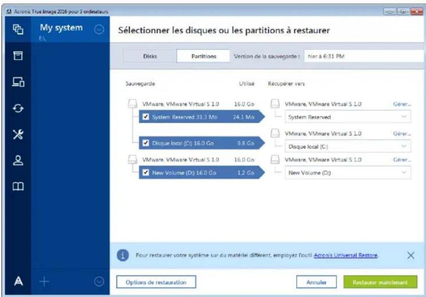Image resolution: width=426 pixels, height=297 pixels.
Task: Click the Annuler button
Action: (316, 282)
